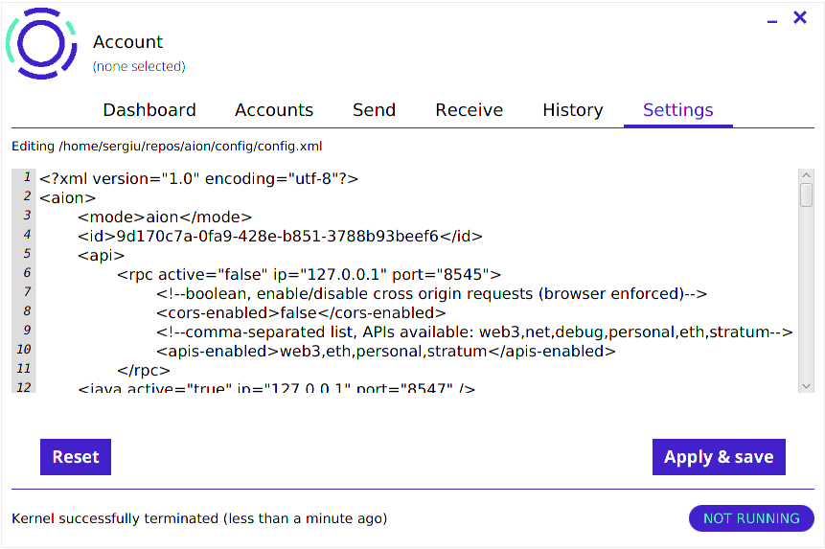
Task: Place cursor on the xml version line
Action: click(198, 179)
